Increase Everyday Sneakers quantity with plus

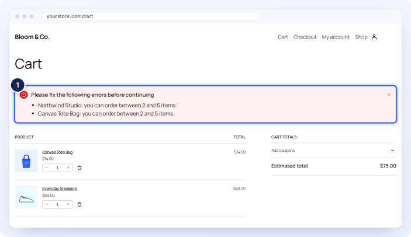click(68, 204)
